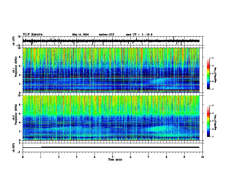Click the "ch.1(V)" waveform axis label
This screenshot has width=228, height=176.
14,41
